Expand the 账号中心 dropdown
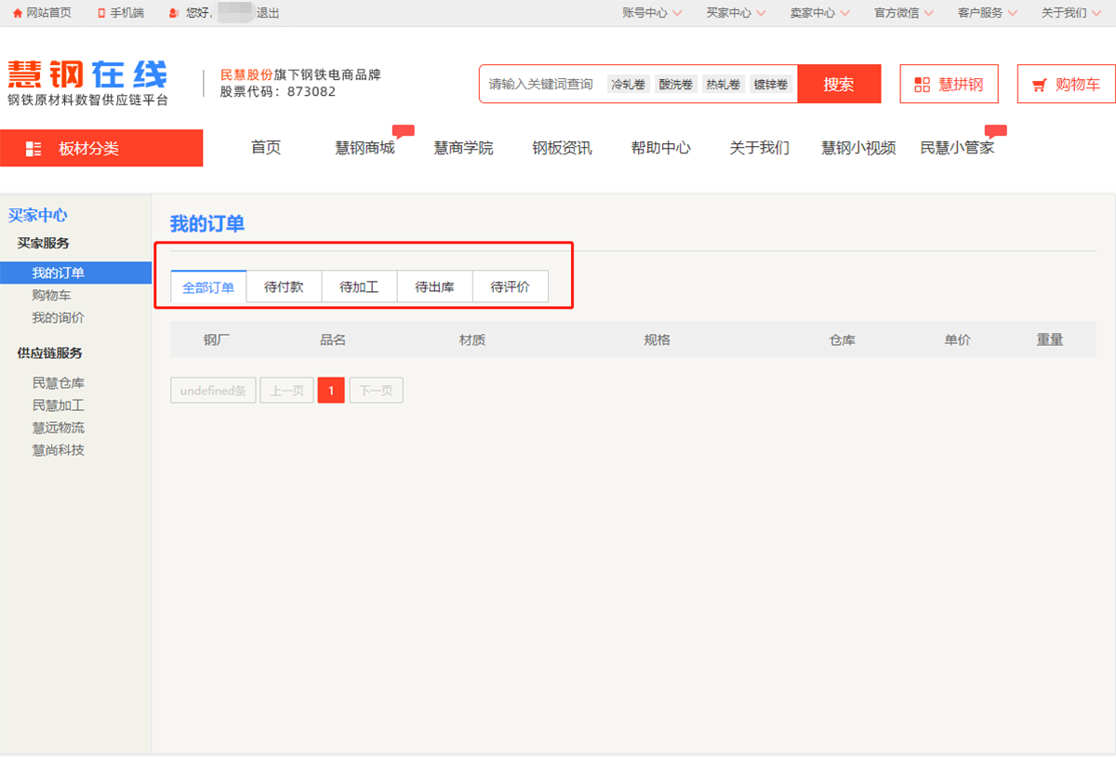 tap(652, 13)
